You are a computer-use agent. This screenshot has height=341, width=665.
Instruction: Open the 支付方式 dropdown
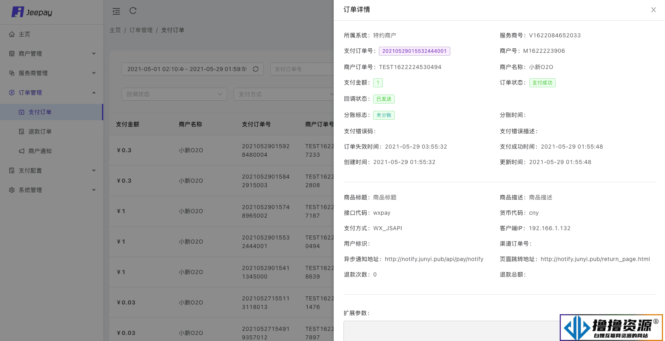[x=284, y=94]
